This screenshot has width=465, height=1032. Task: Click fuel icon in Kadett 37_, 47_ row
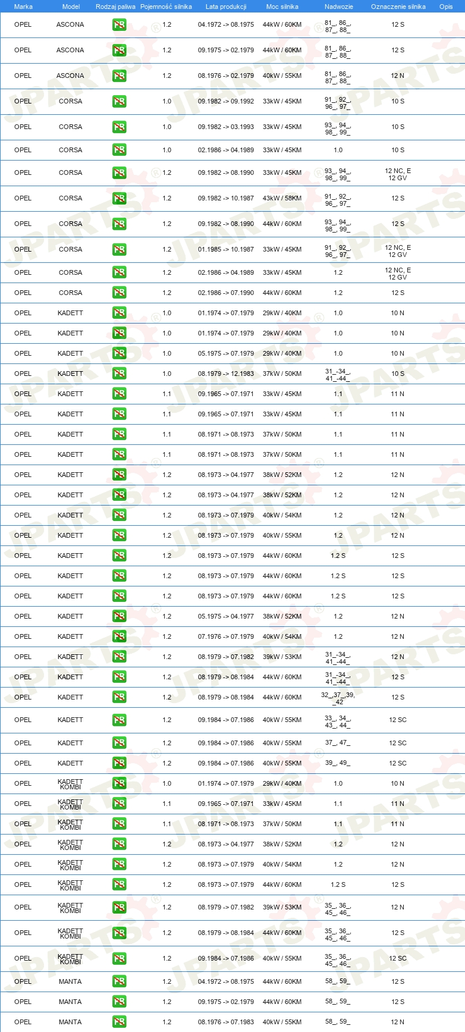[x=119, y=744]
